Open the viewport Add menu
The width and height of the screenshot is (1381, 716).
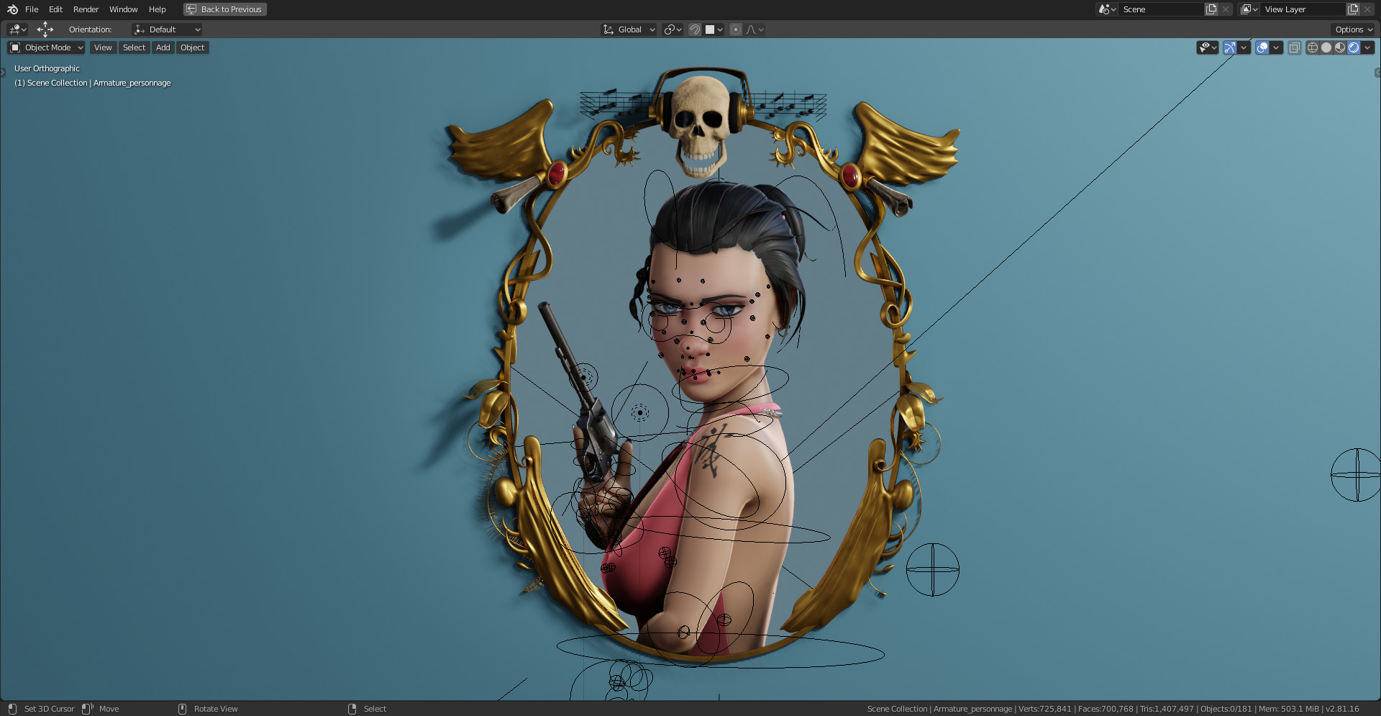[163, 47]
